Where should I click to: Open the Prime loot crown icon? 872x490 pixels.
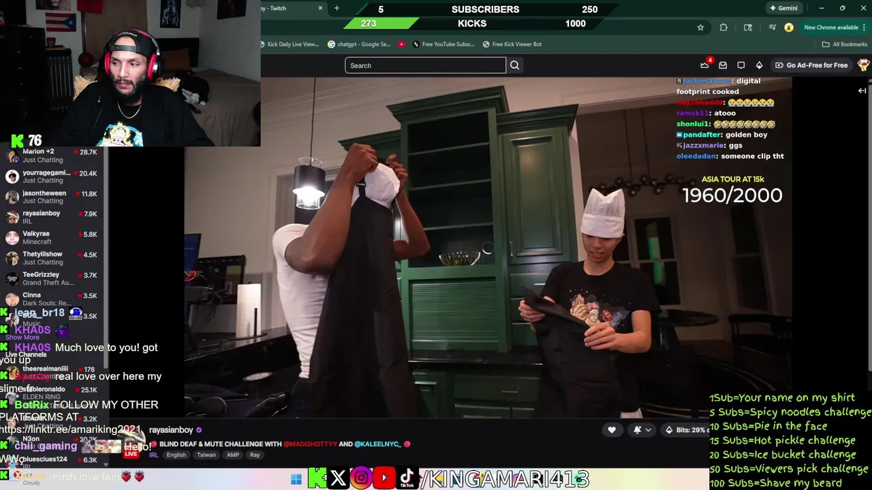704,65
